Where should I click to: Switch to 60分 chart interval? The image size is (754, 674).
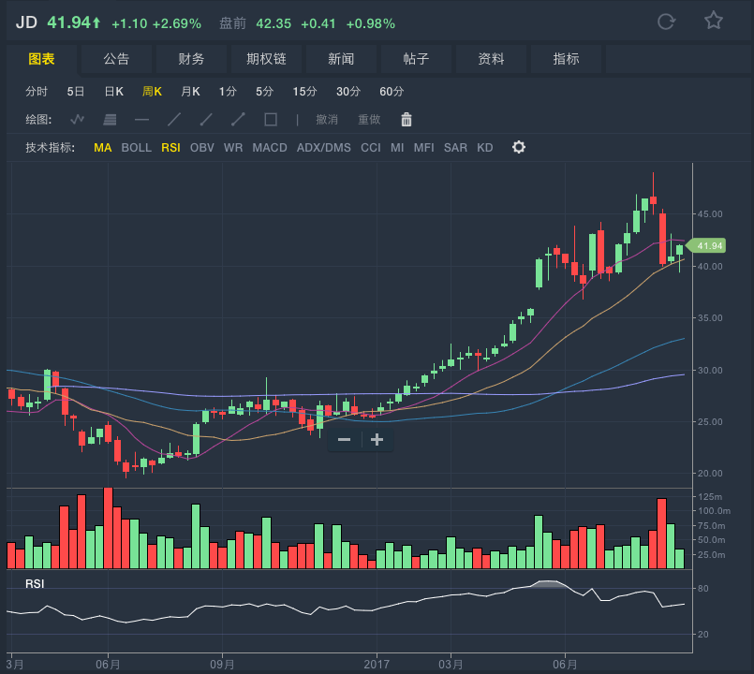click(x=392, y=92)
